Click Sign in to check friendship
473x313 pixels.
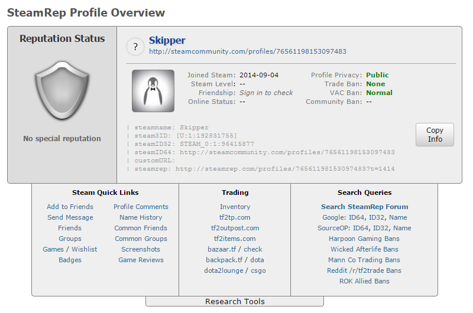click(266, 93)
